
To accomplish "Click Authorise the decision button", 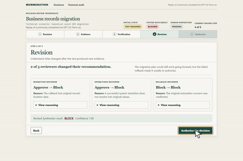I will (195, 130).
